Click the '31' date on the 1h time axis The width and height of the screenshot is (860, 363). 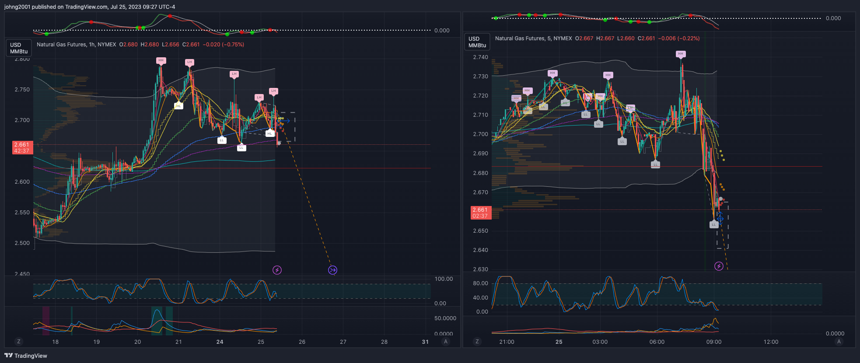click(425, 342)
